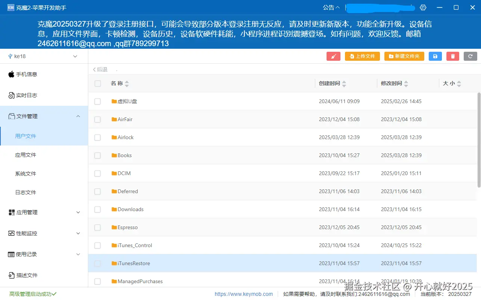This screenshot has height=300, width=481.
Task: Click the 2025/02/26 14:45 modified time
Action: [x=401, y=101]
